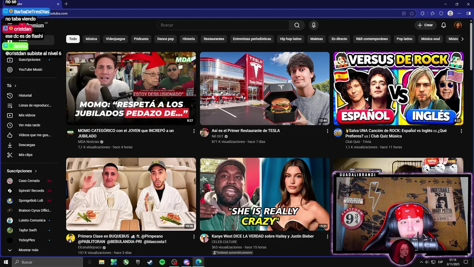Select the Videojuegos filter chip
Image resolution: width=474 pixels, height=267 pixels.
click(116, 39)
